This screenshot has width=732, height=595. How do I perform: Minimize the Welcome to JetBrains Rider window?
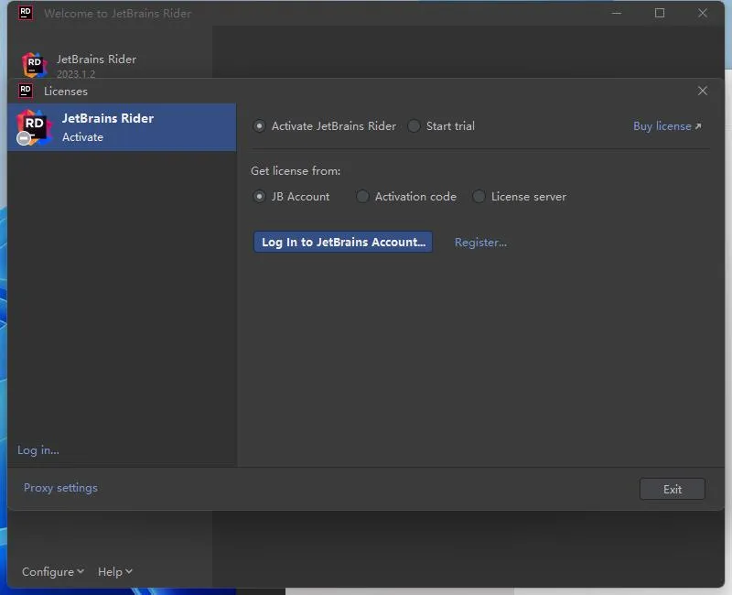click(x=616, y=13)
